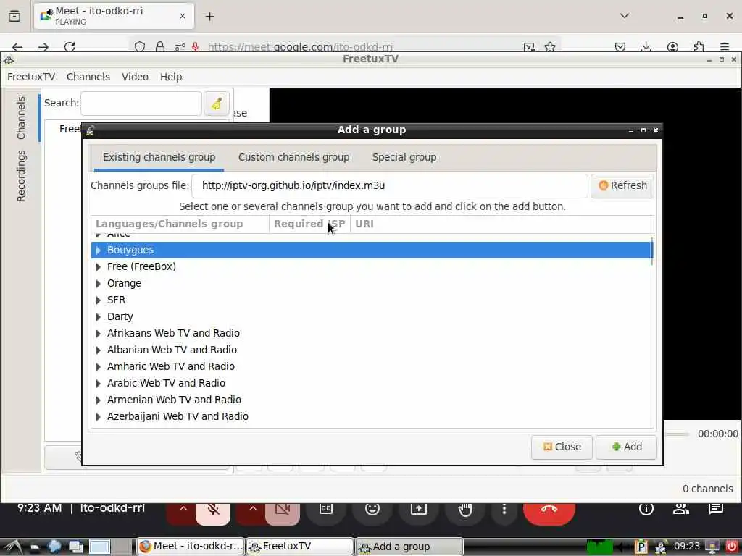Expand the SFR group
Viewport: 742px width, 556px height.
tap(99, 300)
